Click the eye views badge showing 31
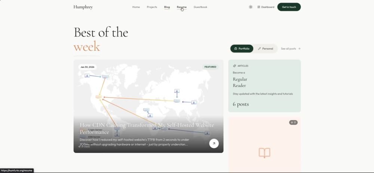The width and height of the screenshot is (374, 173). (x=293, y=123)
